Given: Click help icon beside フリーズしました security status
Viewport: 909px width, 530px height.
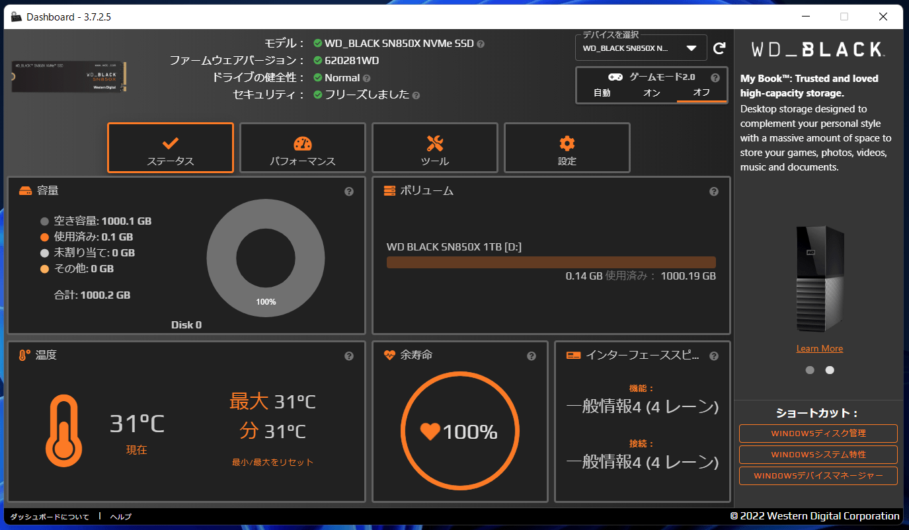Looking at the screenshot, I should pyautogui.click(x=416, y=95).
